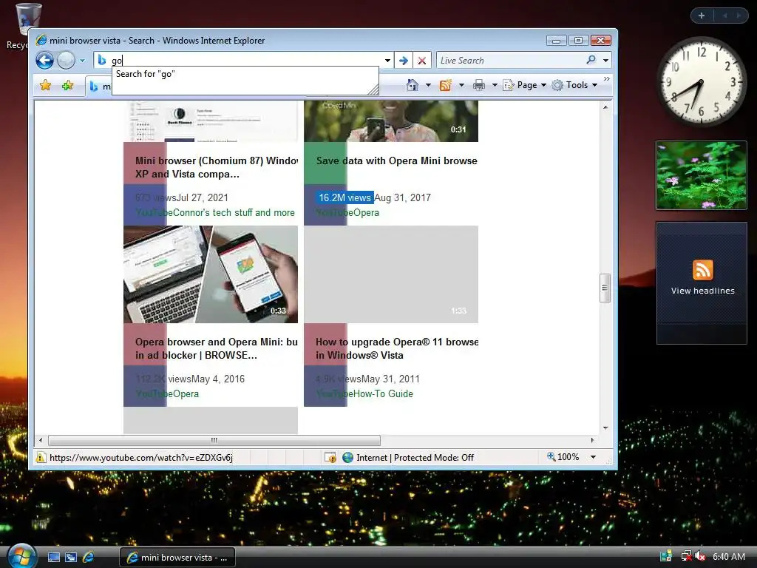Open the Tools menu

[x=575, y=85]
